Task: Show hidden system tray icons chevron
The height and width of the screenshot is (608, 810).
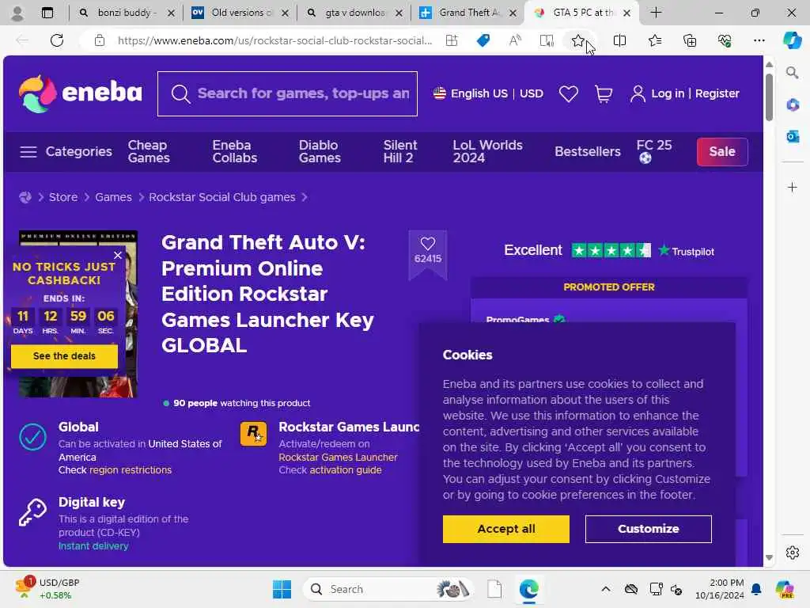Action: coord(605,589)
